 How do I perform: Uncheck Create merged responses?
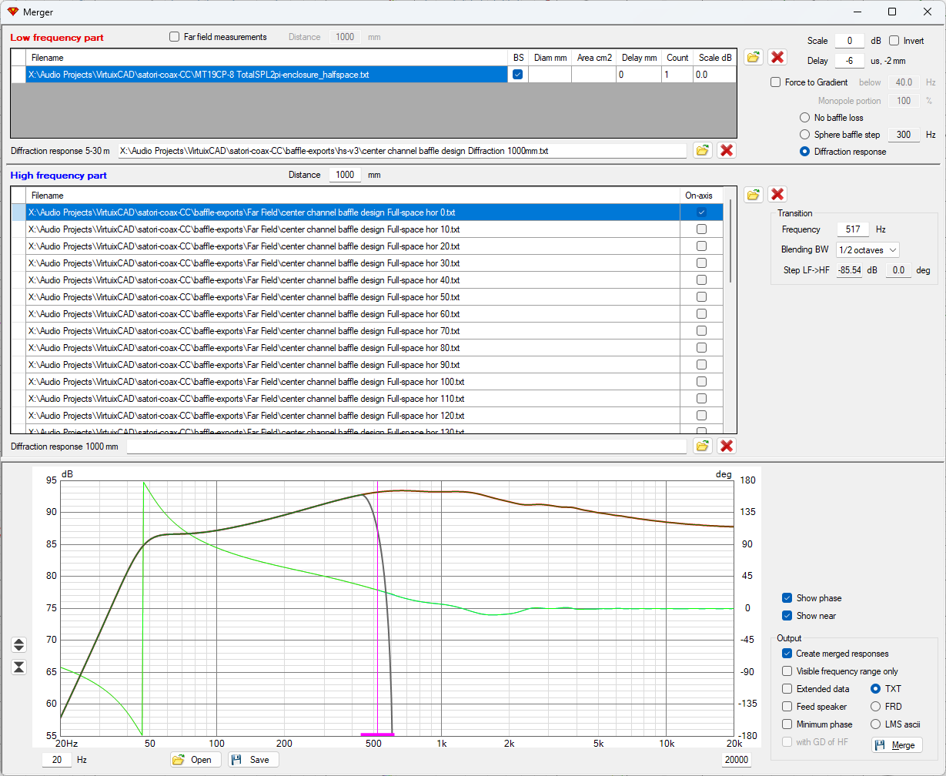point(787,654)
